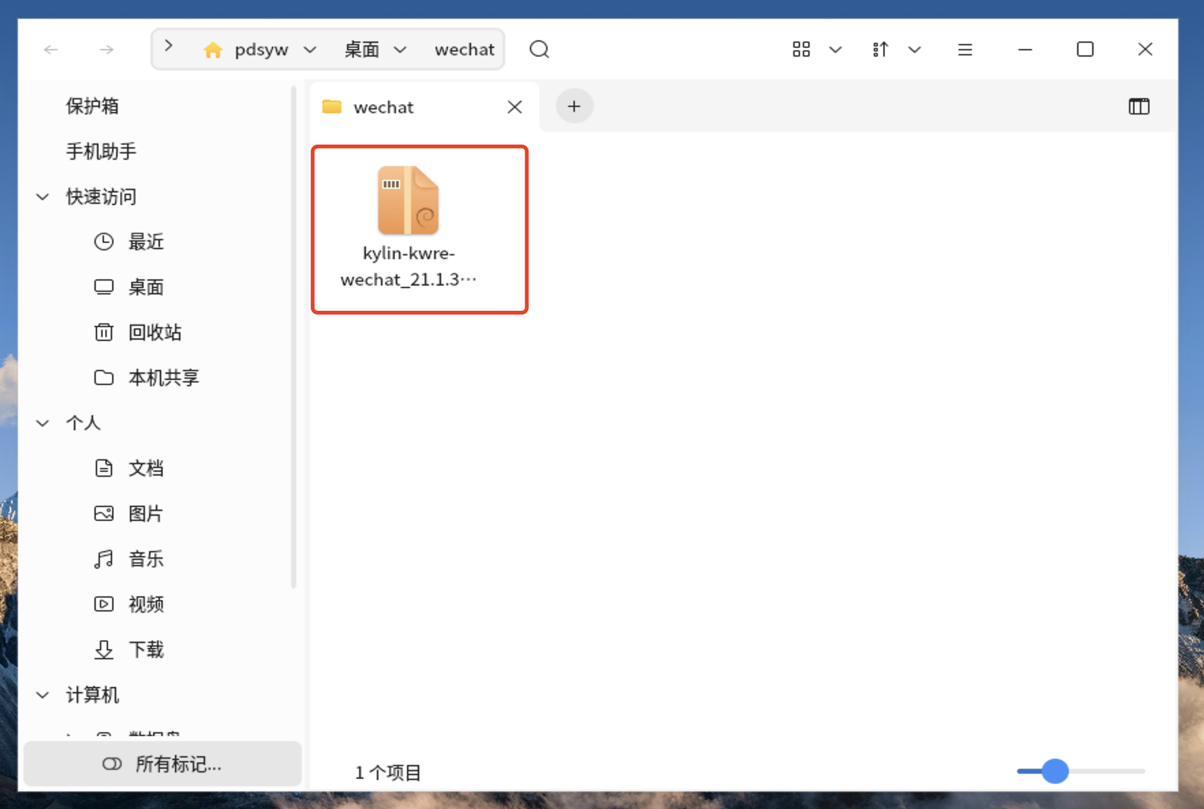Go back using the left arrow
The width and height of the screenshot is (1204, 809).
(51, 49)
